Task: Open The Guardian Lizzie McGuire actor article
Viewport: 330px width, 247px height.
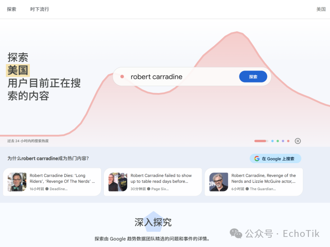Action: click(254, 182)
